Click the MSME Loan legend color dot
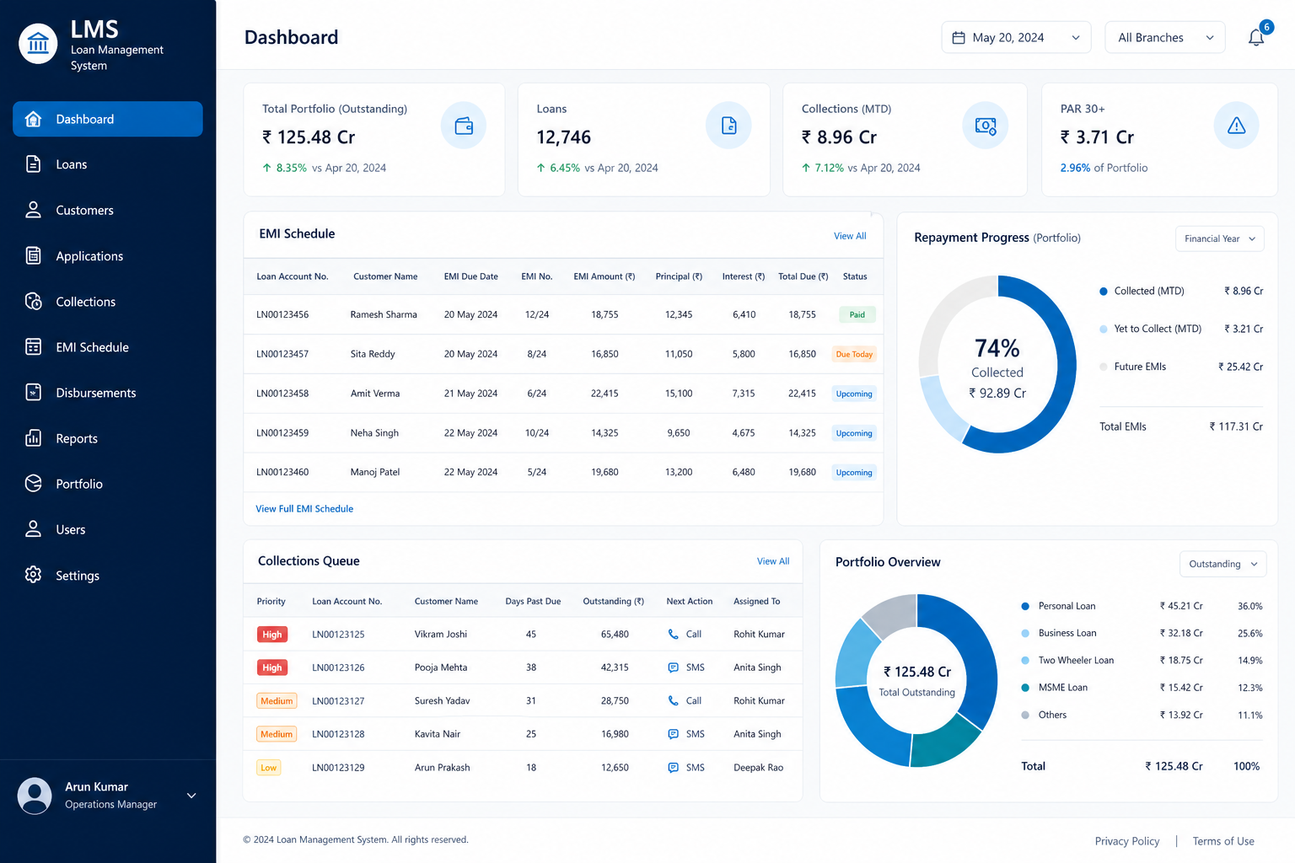 pyautogui.click(x=1025, y=688)
